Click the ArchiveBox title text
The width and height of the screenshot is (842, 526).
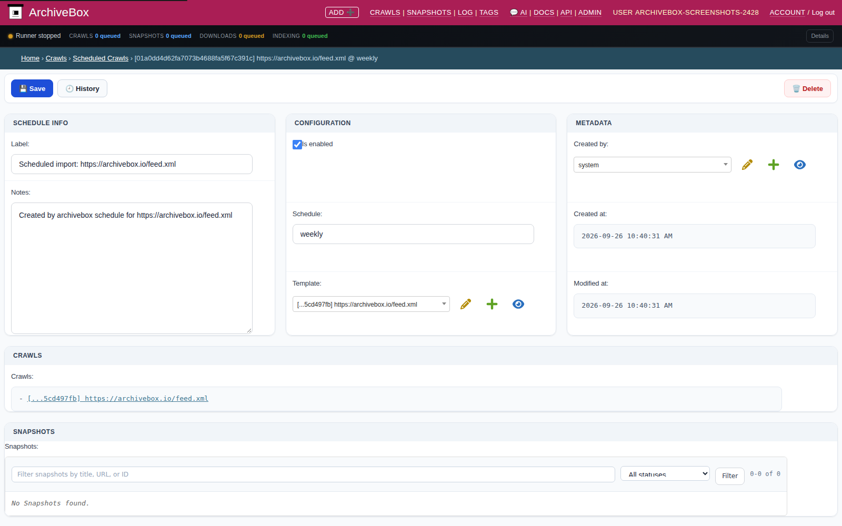[59, 12]
